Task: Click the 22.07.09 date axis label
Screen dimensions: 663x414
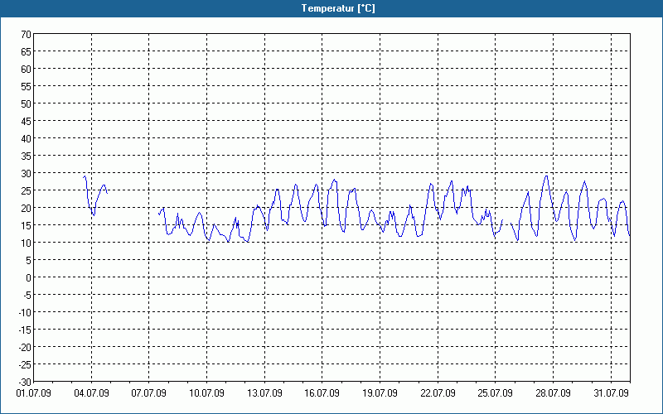Action: (438, 393)
